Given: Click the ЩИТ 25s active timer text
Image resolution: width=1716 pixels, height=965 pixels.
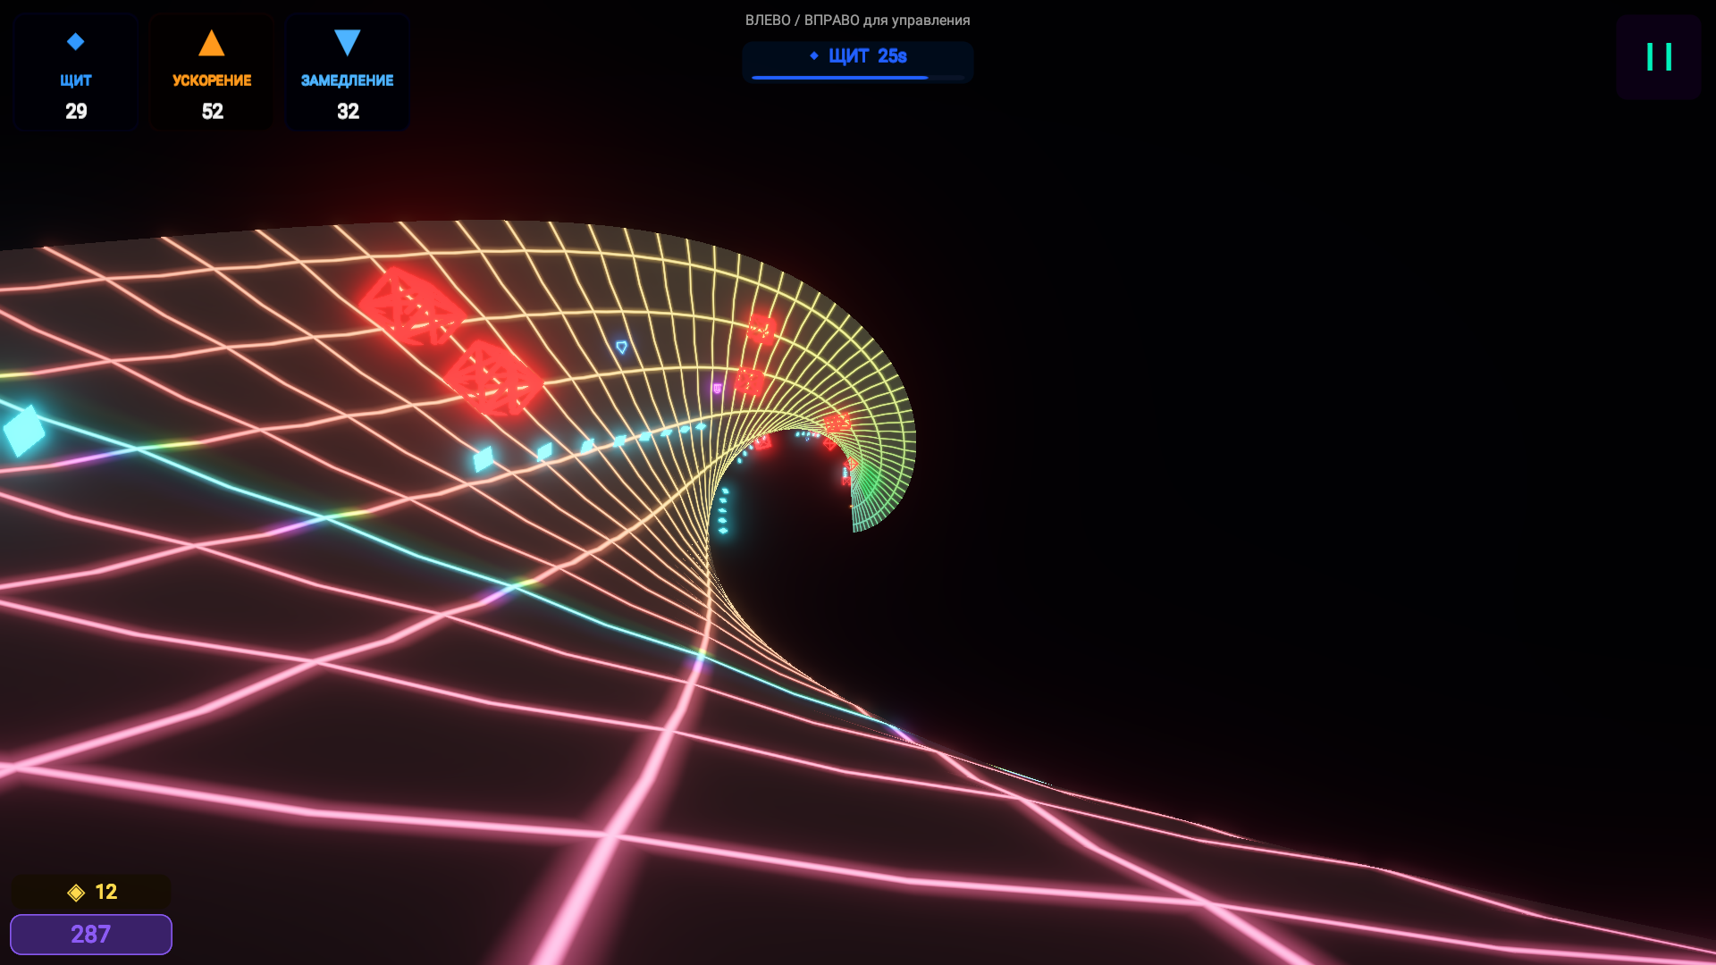Looking at the screenshot, I should 867,56.
